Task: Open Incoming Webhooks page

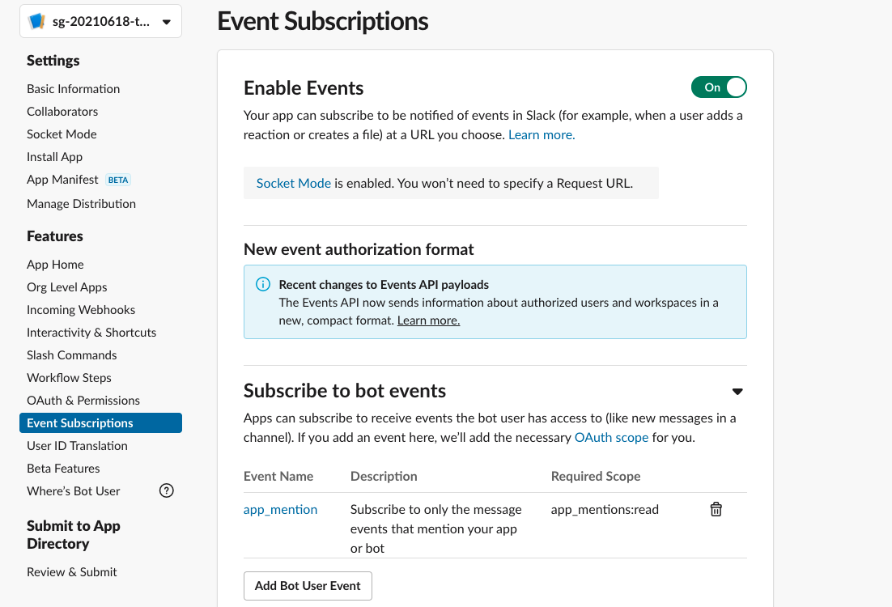Action: click(81, 310)
